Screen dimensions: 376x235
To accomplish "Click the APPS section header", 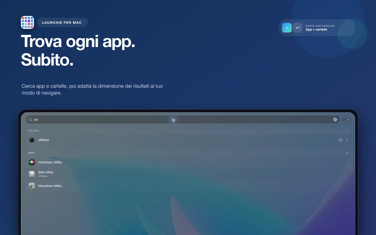I will tap(31, 153).
